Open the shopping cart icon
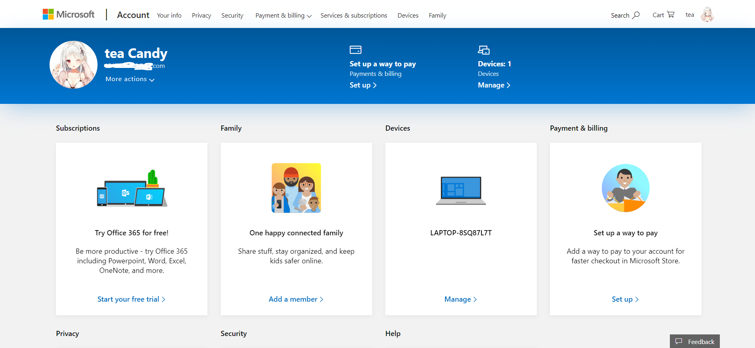Screen dimensions: 755x348 click(x=671, y=14)
